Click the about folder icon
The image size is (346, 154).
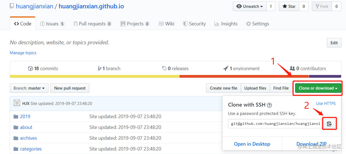point(16,127)
